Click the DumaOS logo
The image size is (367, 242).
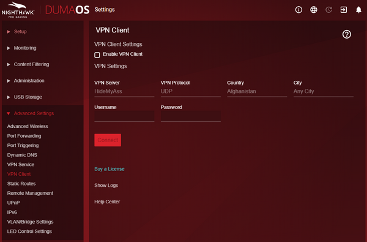67,10
